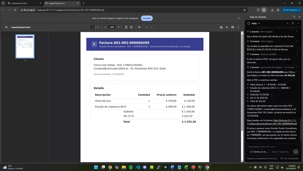Open the tab search dropdown arrow

[x=3, y=3]
